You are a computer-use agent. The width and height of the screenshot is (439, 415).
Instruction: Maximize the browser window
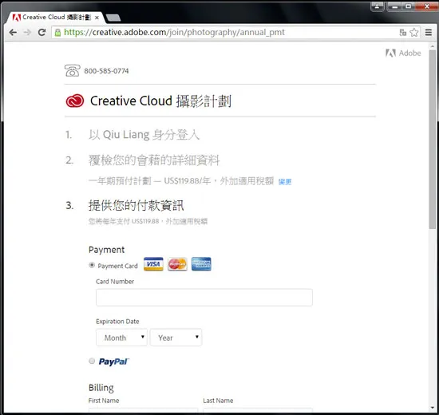pyautogui.click(x=409, y=6)
